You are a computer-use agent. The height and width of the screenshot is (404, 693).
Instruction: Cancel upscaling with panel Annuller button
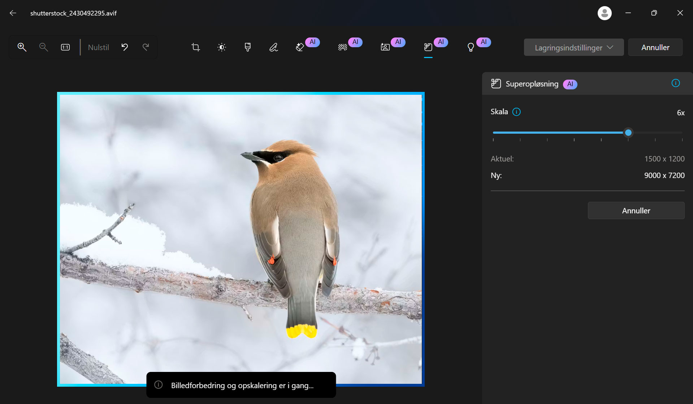point(636,211)
